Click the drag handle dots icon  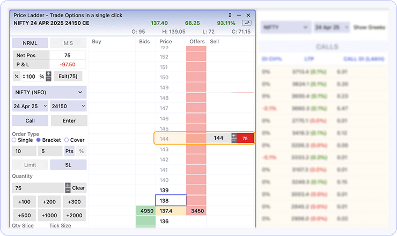[x=230, y=16]
